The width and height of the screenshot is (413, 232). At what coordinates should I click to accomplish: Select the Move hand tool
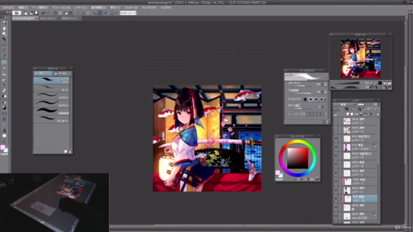(x=5, y=28)
